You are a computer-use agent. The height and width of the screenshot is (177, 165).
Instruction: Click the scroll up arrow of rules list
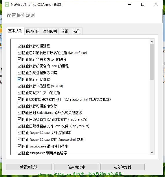(152, 42)
